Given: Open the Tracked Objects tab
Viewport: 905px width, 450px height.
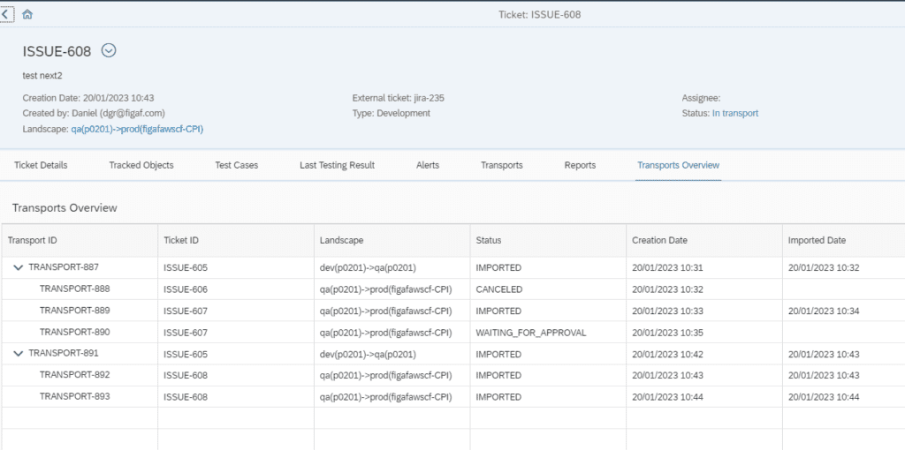Looking at the screenshot, I should click(141, 165).
